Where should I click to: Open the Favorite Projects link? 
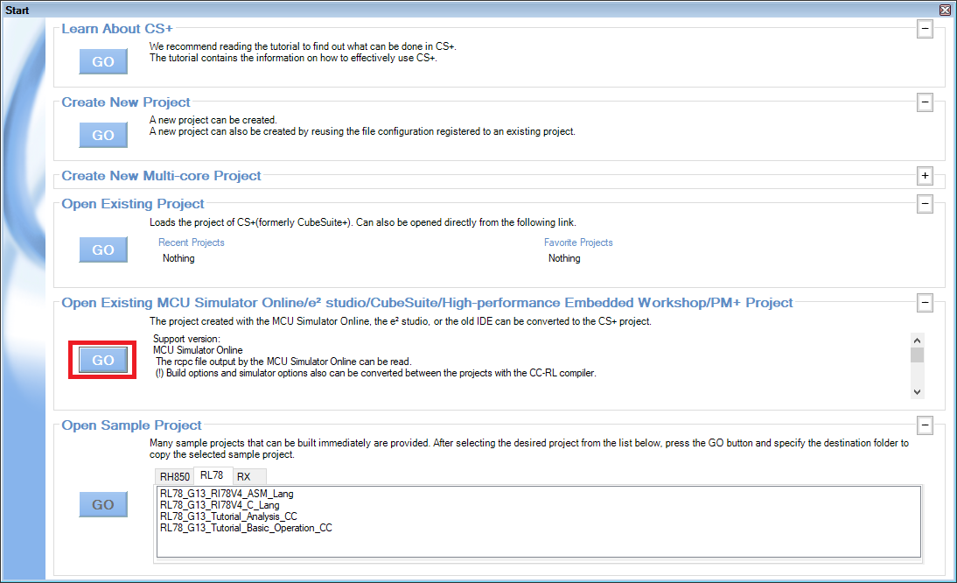point(578,242)
